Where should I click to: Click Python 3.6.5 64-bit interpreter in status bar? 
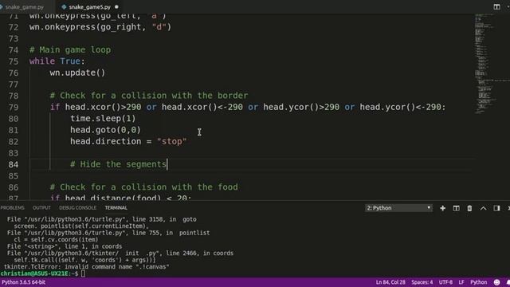tap(24, 282)
